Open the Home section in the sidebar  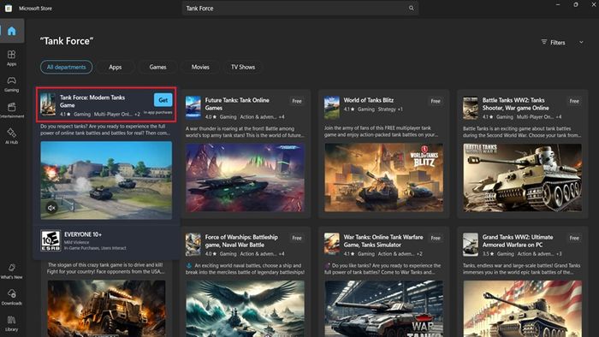12,31
